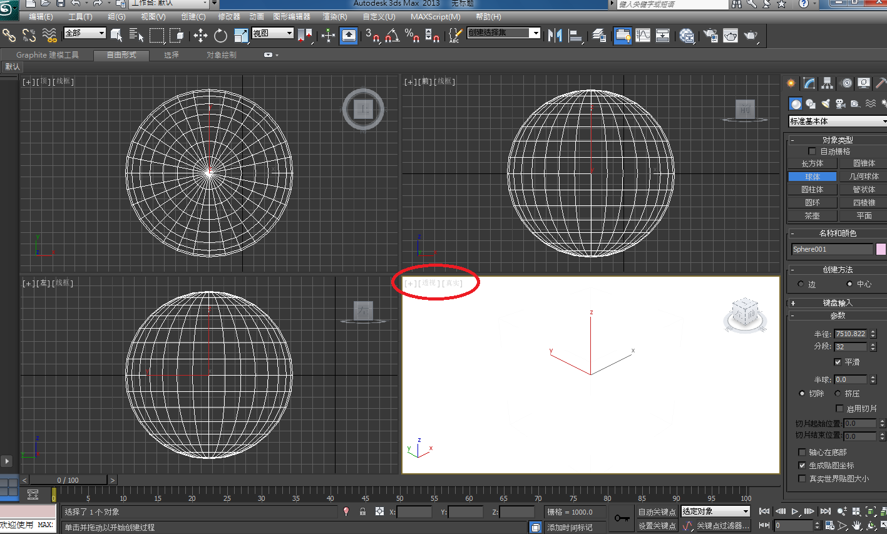Enable the 启用切片 checkbox
The image size is (887, 534).
(839, 408)
